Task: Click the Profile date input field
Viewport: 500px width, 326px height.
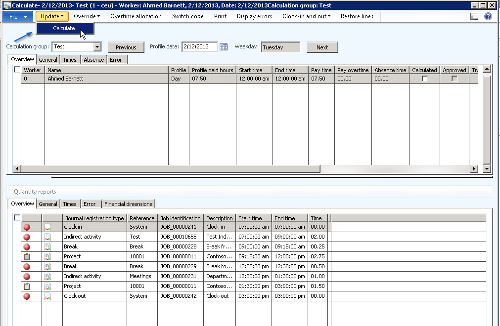Action: 199,47
